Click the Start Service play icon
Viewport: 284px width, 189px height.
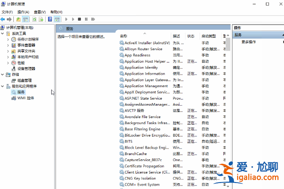(x=66, y=19)
